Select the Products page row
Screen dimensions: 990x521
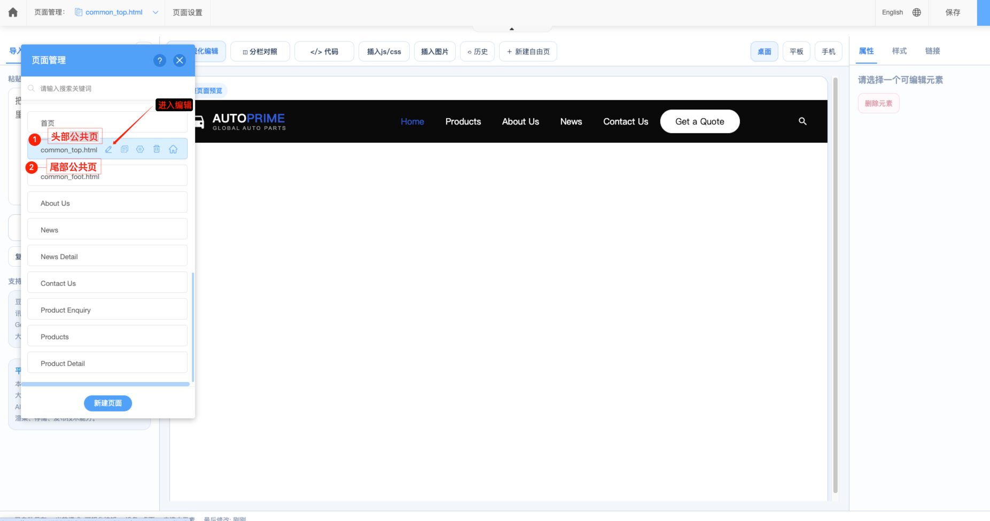pos(107,336)
